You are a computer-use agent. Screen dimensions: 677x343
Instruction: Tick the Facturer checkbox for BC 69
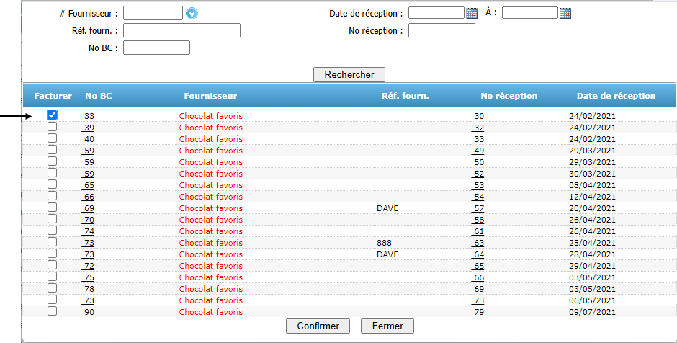(53, 208)
